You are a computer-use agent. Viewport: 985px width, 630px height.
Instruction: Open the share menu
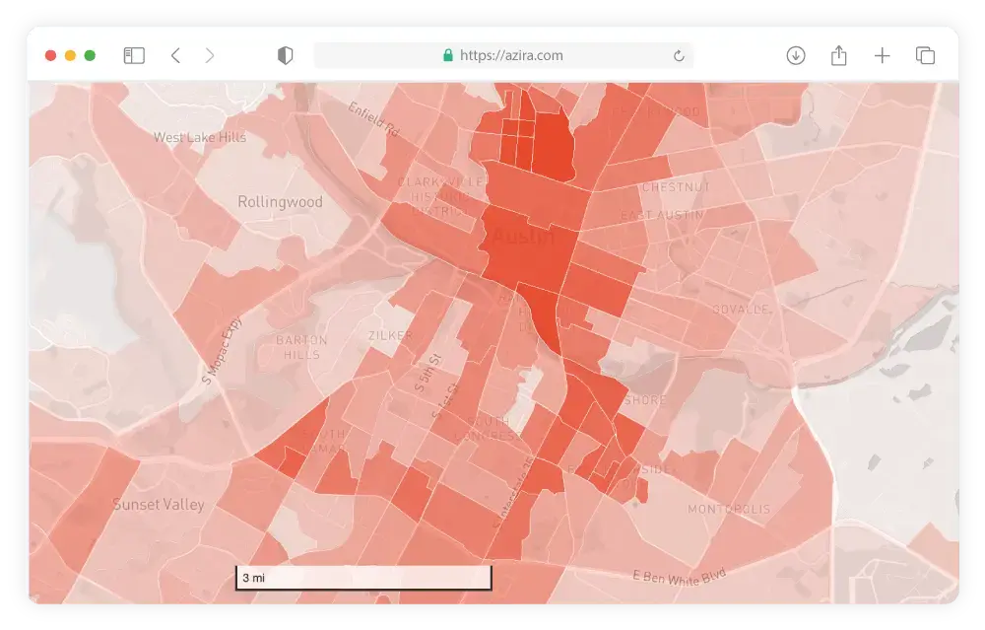pyautogui.click(x=839, y=56)
